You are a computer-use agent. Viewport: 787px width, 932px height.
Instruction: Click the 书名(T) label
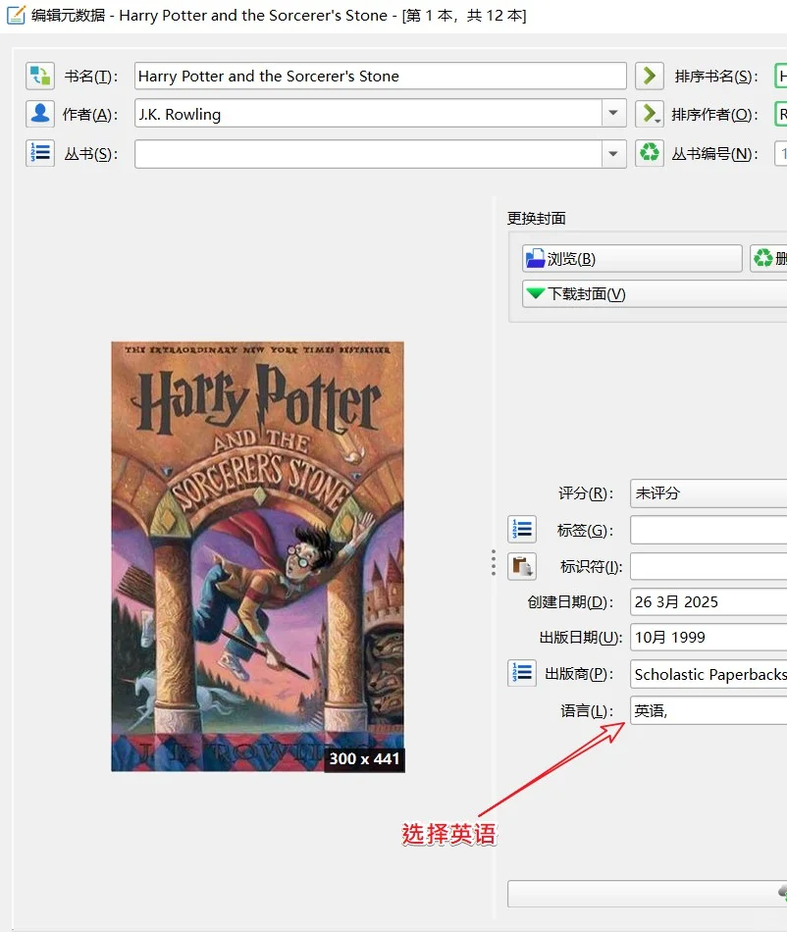point(91,77)
